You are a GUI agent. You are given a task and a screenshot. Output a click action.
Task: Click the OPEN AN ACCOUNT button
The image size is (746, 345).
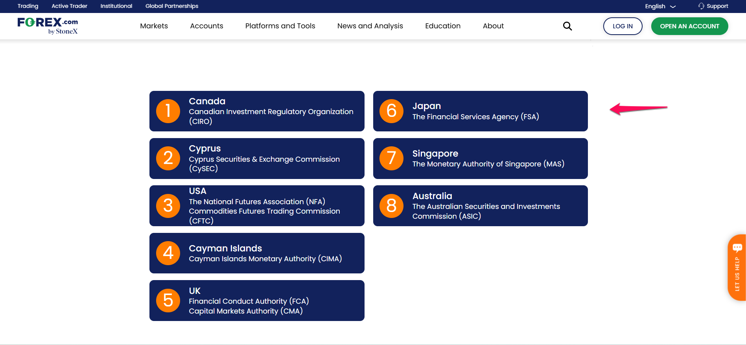point(689,26)
